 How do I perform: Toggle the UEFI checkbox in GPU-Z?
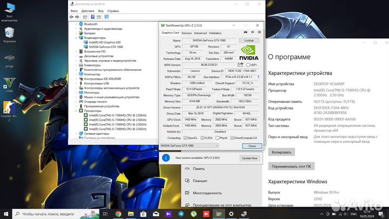[x=248, y=65]
